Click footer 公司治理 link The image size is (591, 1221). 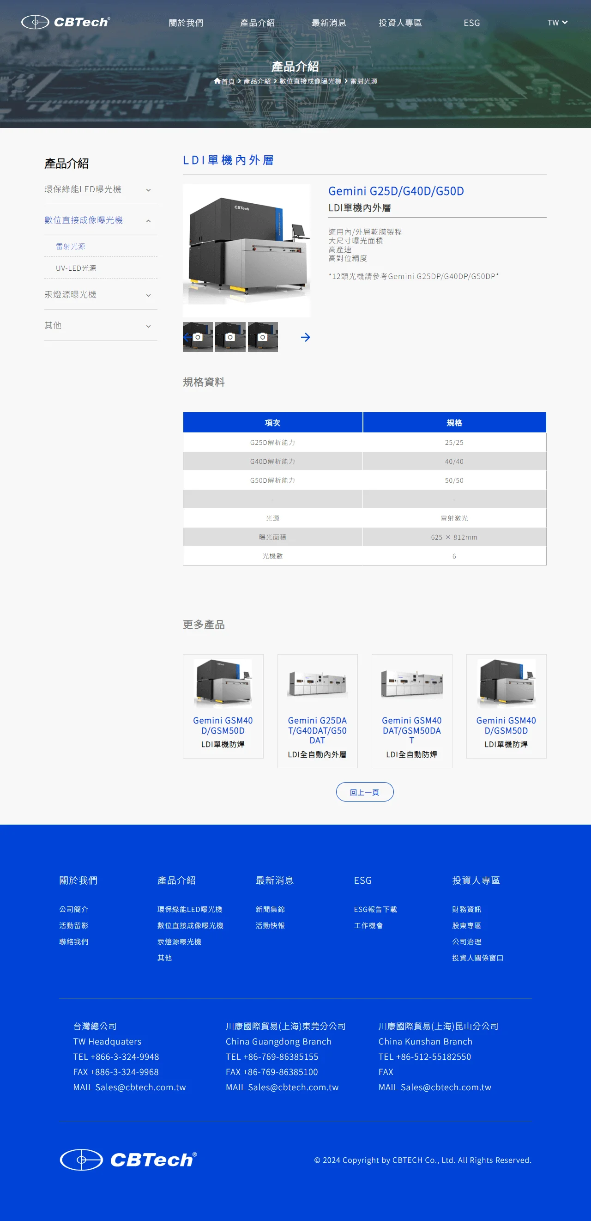pyautogui.click(x=467, y=942)
